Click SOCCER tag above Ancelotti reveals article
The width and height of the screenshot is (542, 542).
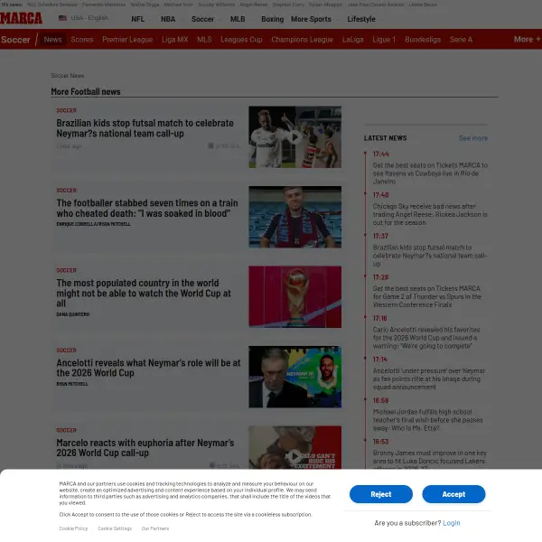click(x=66, y=350)
